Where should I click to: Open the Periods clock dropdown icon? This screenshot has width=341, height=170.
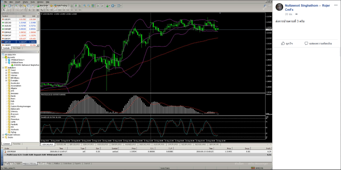coord(113,6)
